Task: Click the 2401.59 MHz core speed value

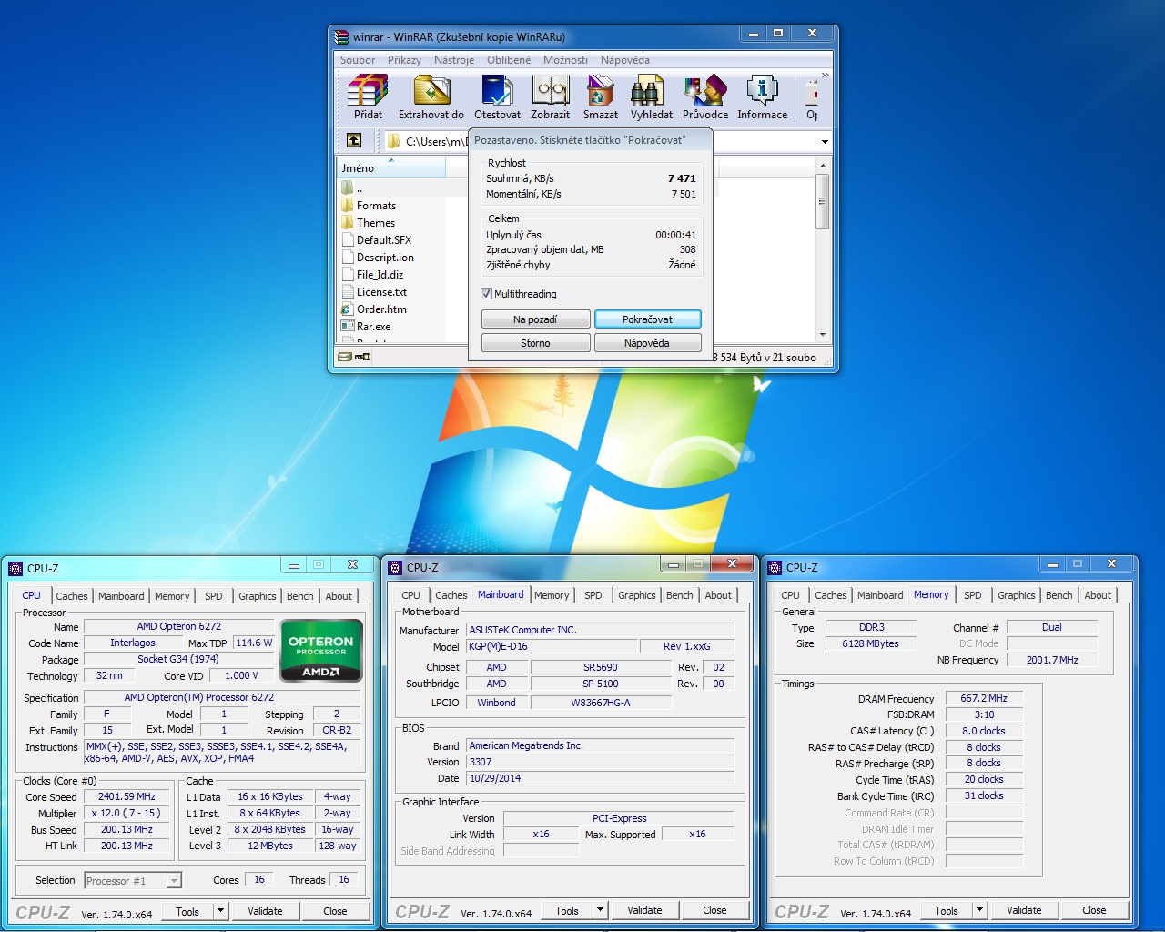Action: click(127, 796)
